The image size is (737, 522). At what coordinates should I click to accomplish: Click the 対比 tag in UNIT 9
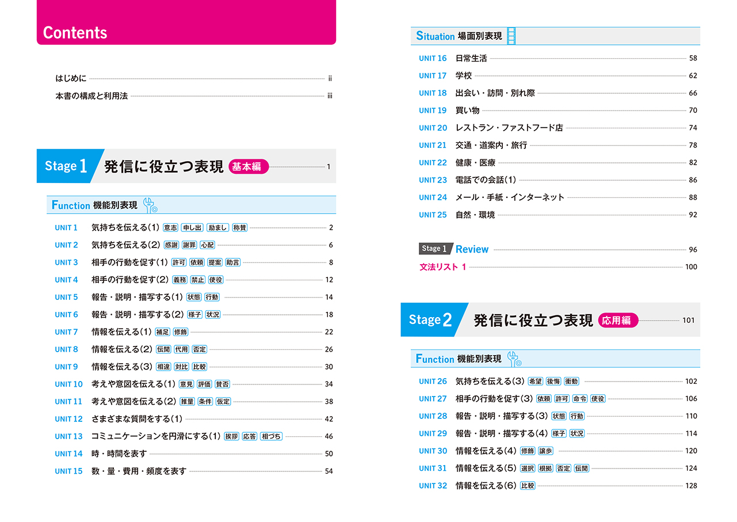click(181, 367)
